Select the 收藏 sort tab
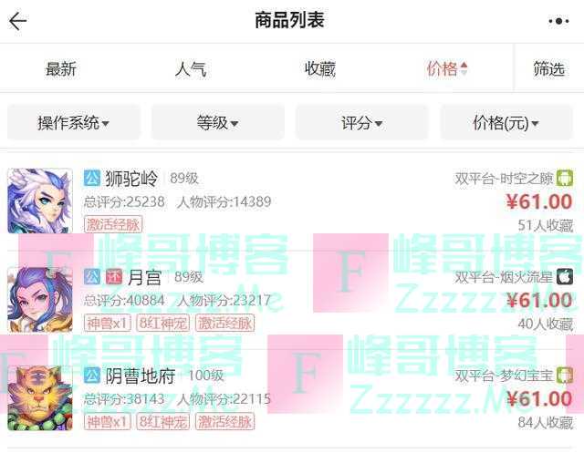The height and width of the screenshot is (453, 584). point(320,68)
